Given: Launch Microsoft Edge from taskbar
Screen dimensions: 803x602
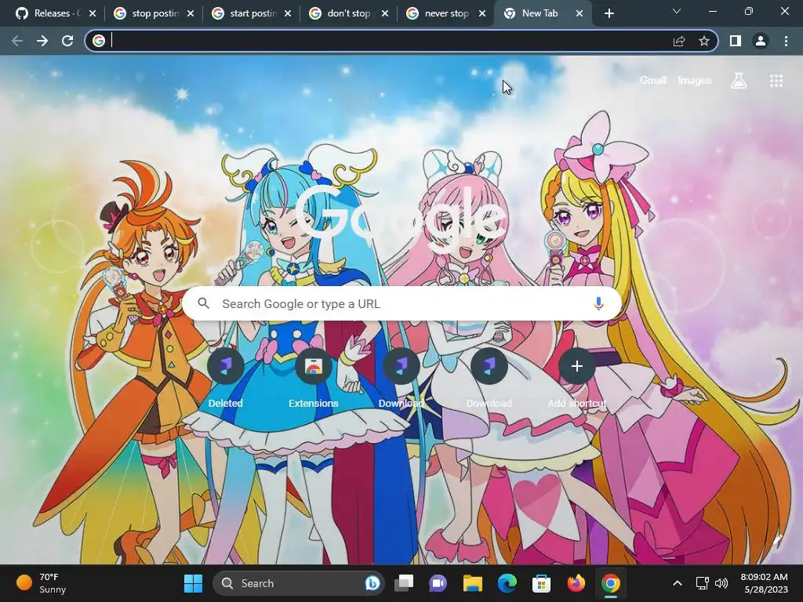Looking at the screenshot, I should (x=507, y=583).
